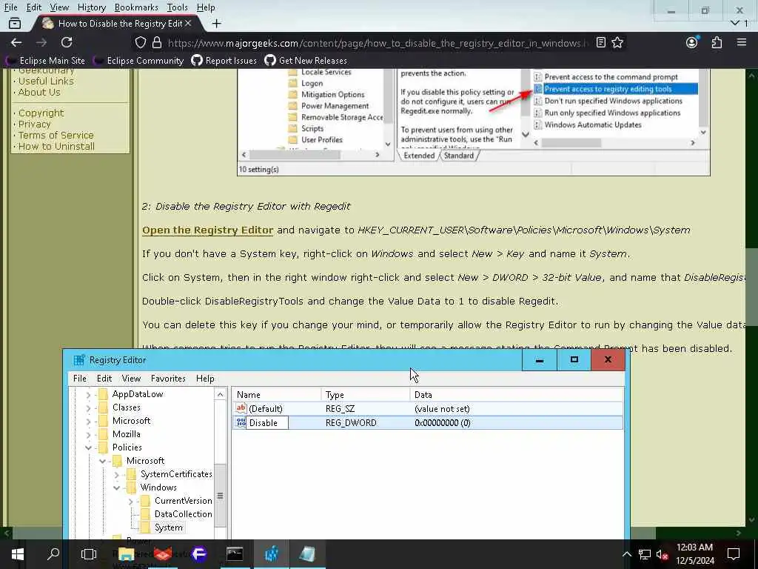Open the Registry Editor View menu
Image resolution: width=758 pixels, height=569 pixels.
tap(131, 379)
